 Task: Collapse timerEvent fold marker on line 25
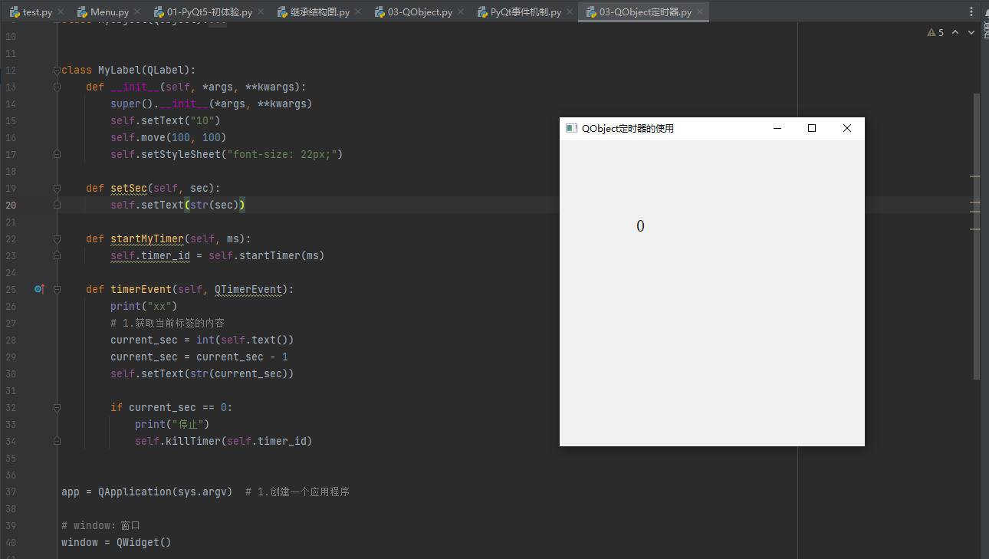57,290
